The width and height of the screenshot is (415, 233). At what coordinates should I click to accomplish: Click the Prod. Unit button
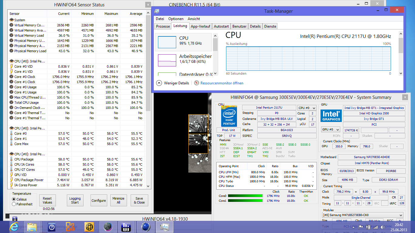[228, 130]
